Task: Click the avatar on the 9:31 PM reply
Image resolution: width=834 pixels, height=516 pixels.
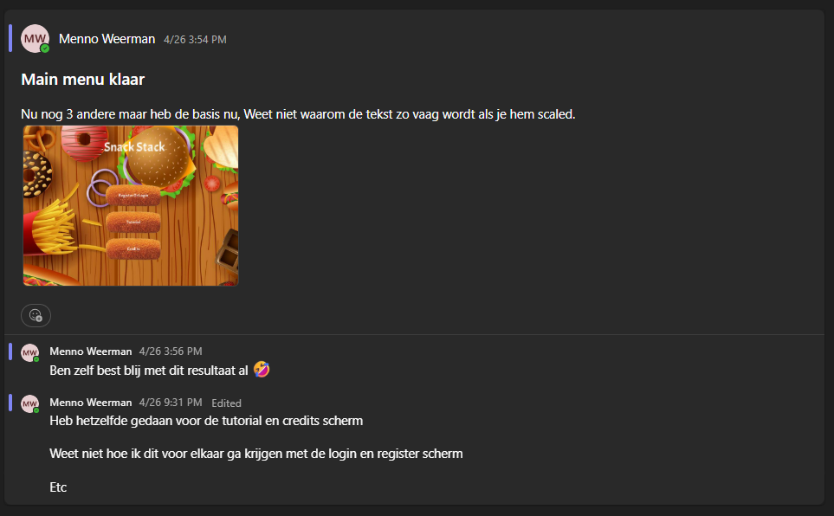Action: pos(29,403)
